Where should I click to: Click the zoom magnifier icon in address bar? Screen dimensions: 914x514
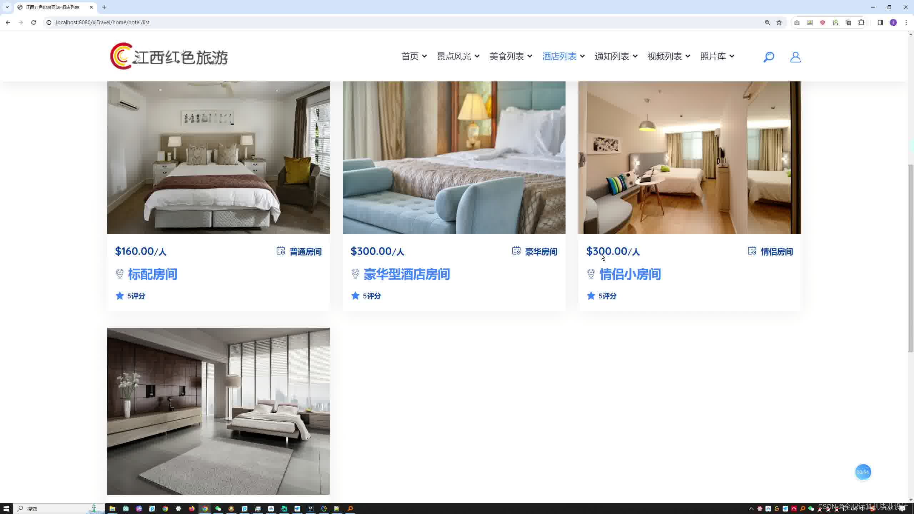tap(767, 22)
